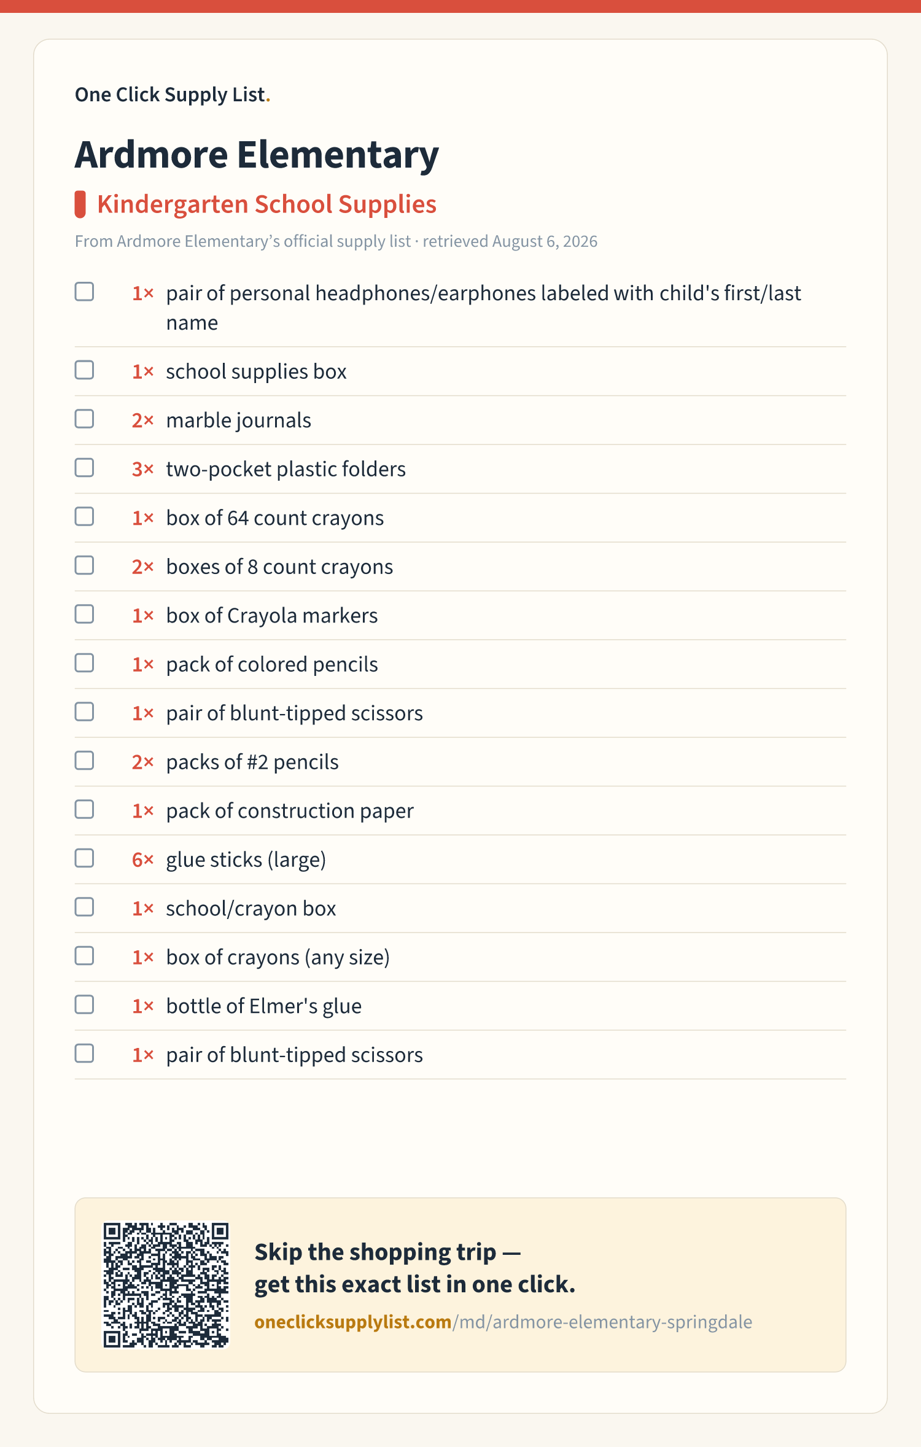The width and height of the screenshot is (921, 1447).
Task: Click the QR code image
Action: (x=166, y=1284)
